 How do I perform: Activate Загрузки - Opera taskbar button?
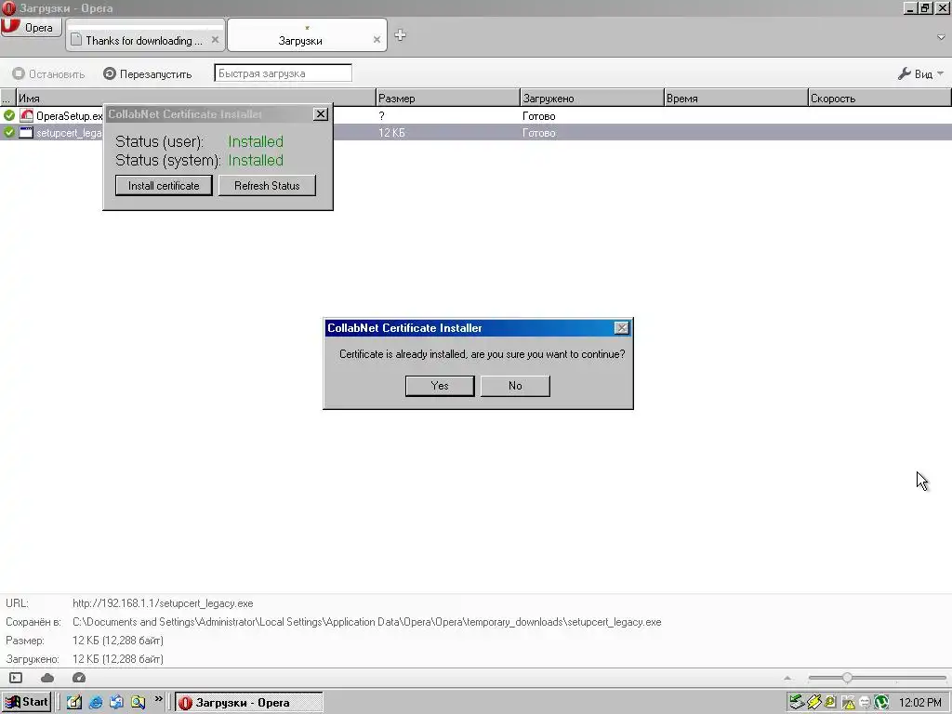click(249, 703)
